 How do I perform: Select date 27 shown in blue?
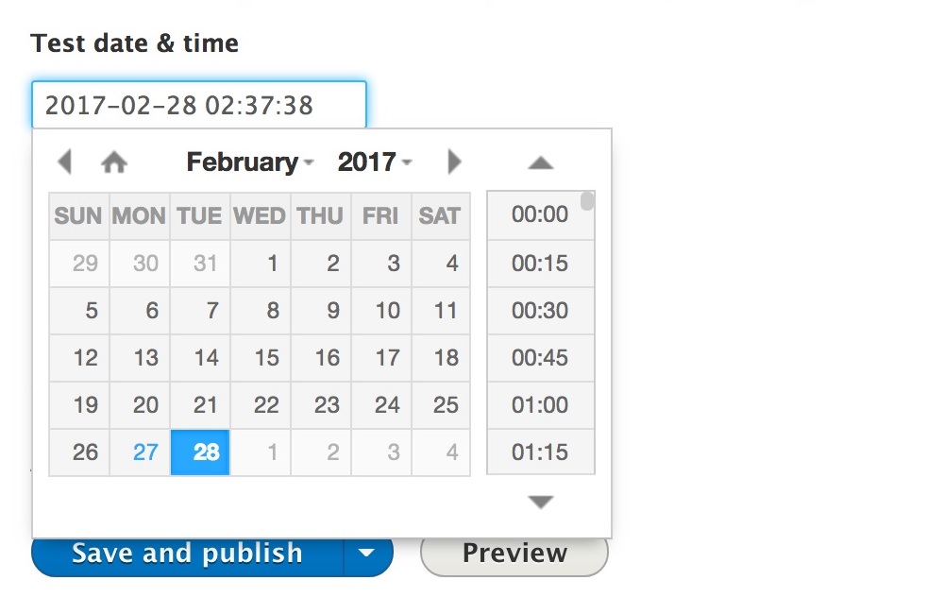(x=140, y=452)
